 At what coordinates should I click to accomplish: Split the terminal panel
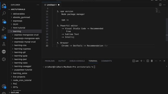148,61
